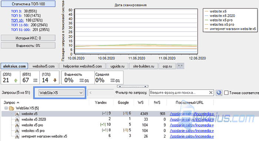Sort by the WS column header
259x141 pixels.
click(x=141, y=103)
